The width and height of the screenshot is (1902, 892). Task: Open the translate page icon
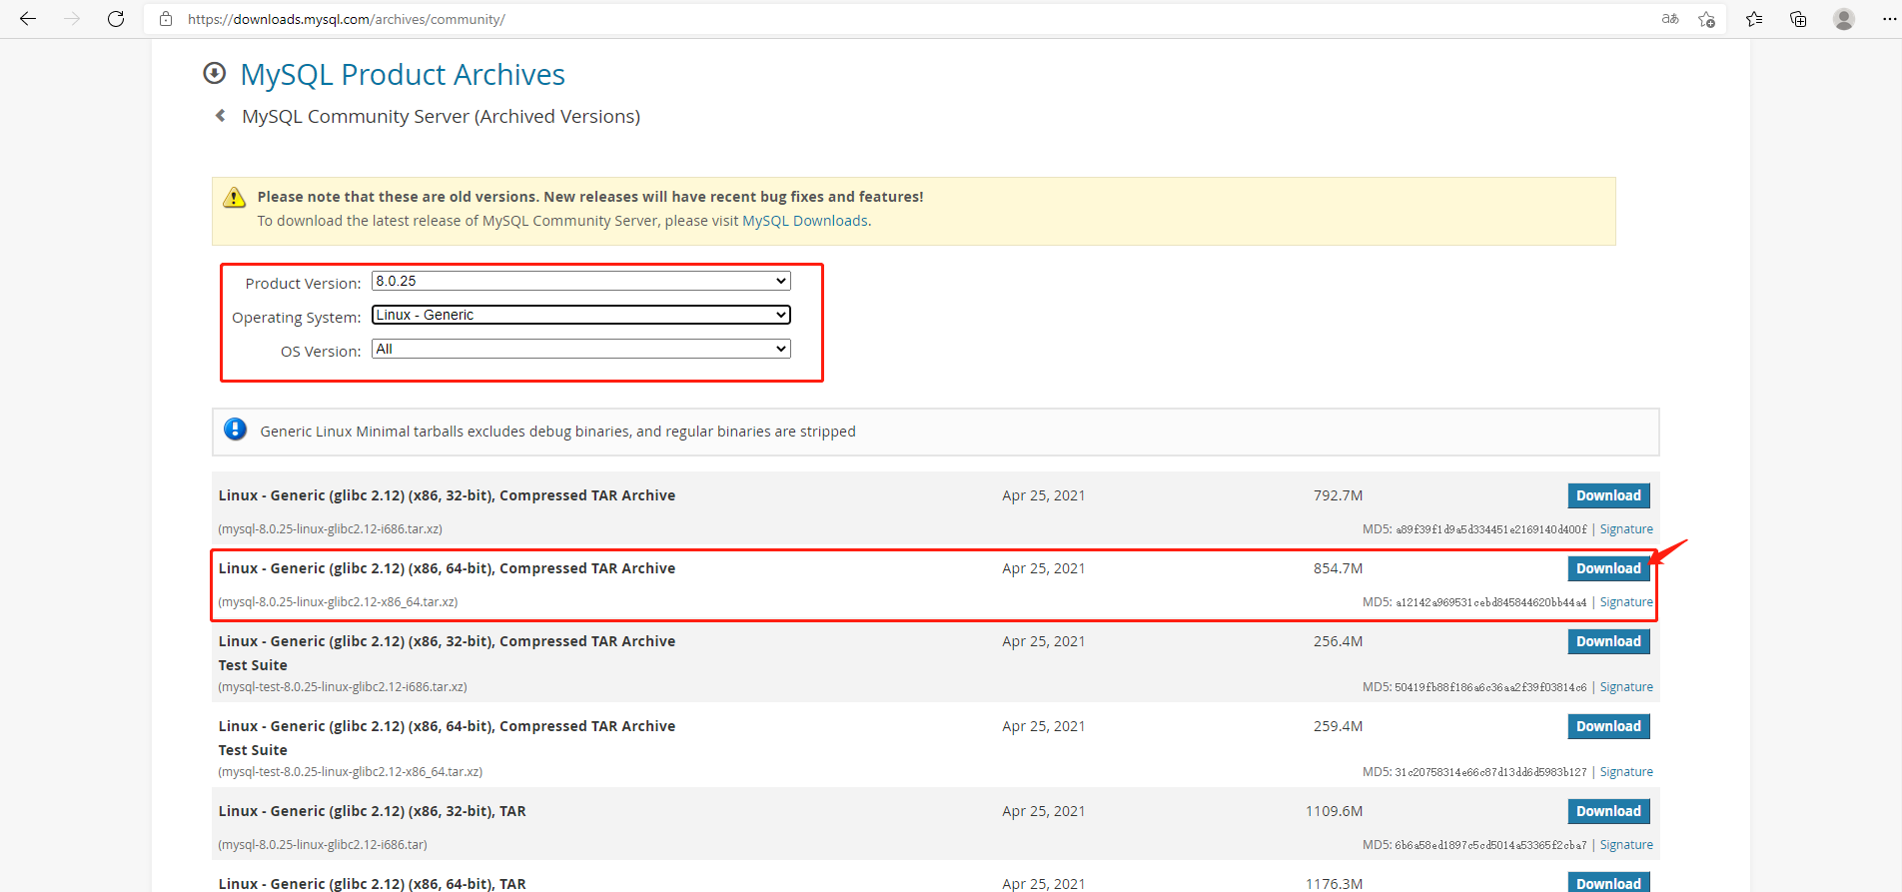1670,19
